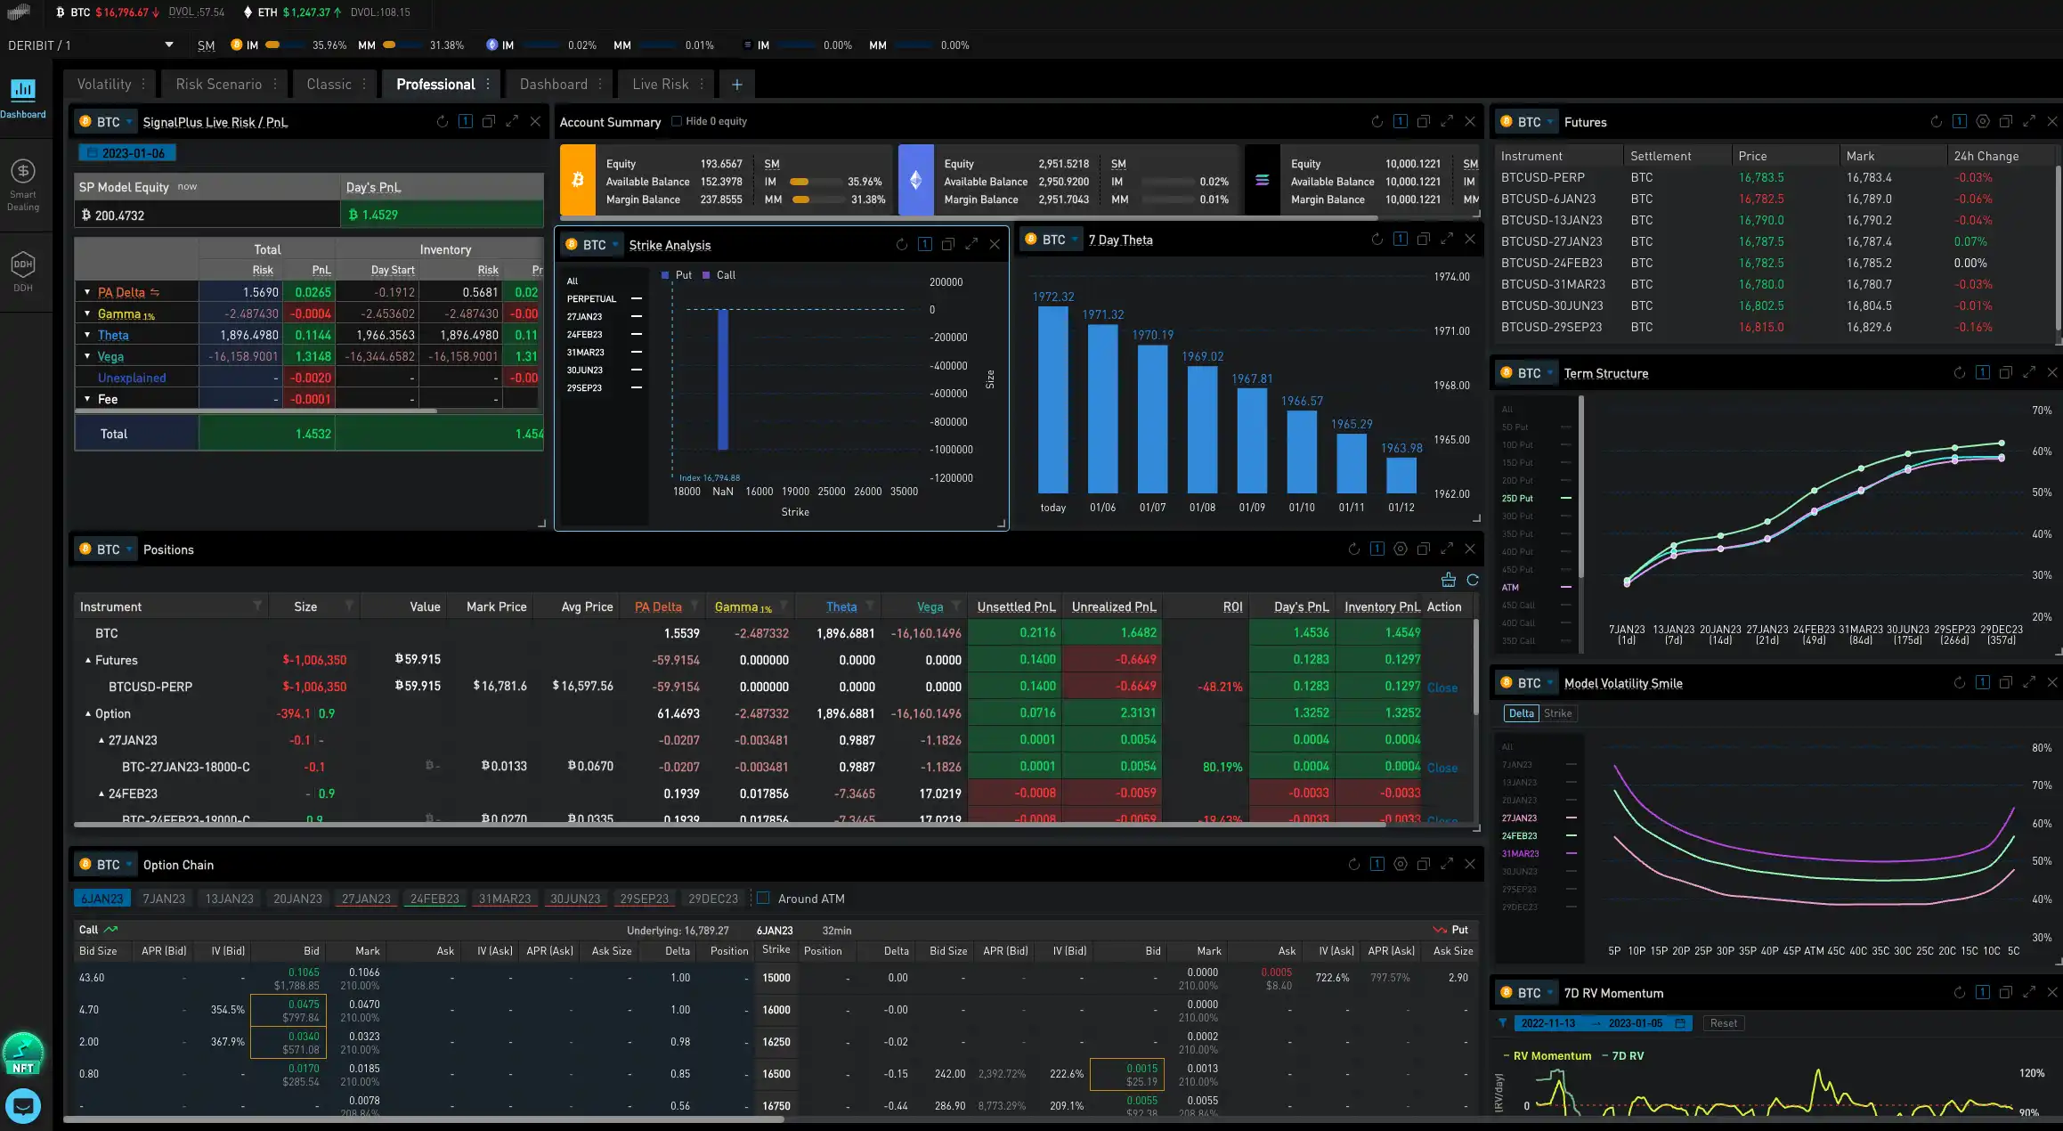Enable the Around ATM checkbox
The width and height of the screenshot is (2063, 1131).
[763, 898]
